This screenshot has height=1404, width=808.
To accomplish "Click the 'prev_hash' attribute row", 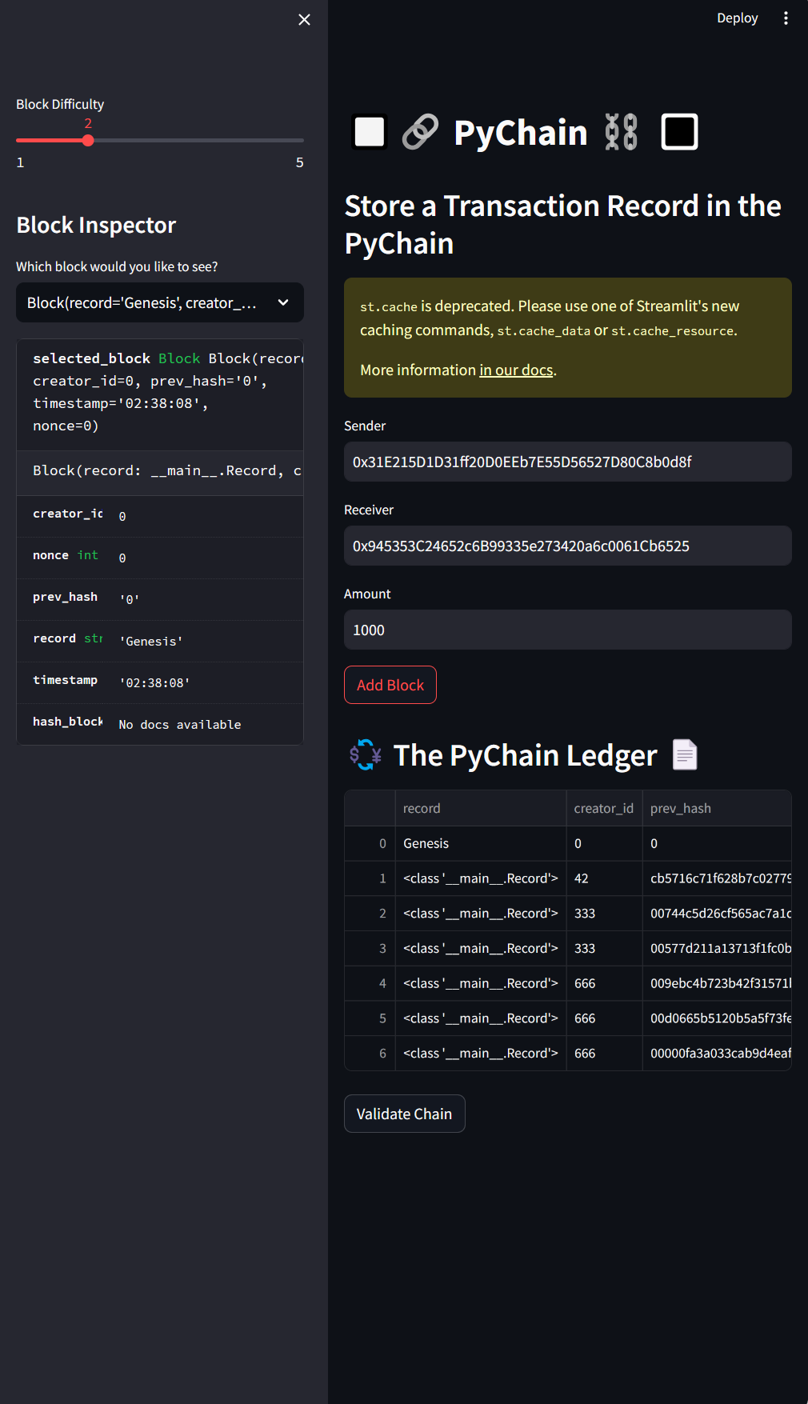I will (160, 599).
